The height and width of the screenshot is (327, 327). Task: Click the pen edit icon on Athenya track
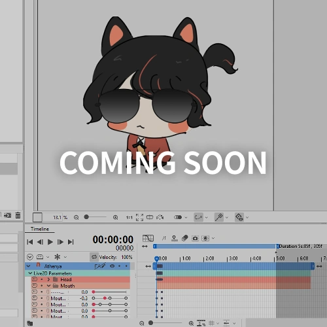100,266
